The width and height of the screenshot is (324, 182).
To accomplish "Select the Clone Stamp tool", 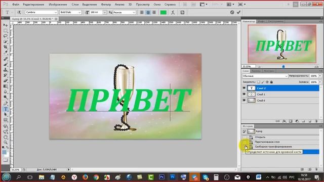I will point(6,70).
